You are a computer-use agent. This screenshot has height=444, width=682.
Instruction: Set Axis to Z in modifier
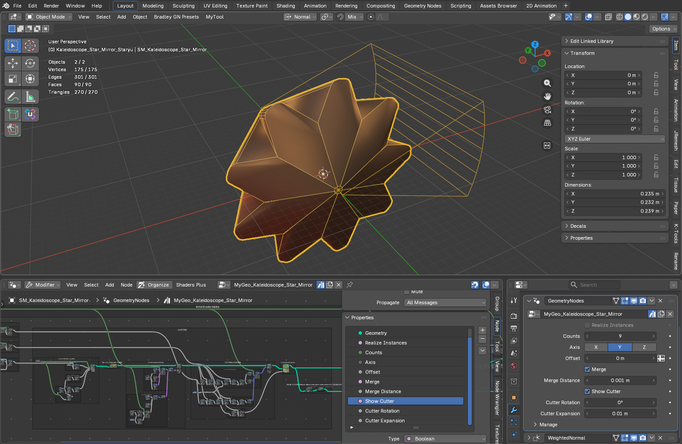644,347
